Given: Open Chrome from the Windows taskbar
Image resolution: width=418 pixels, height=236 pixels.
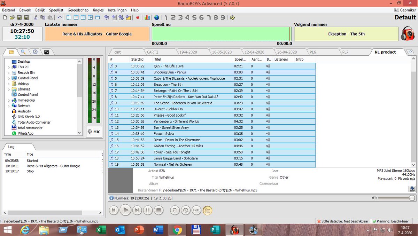Looking at the screenshot, I should [177, 230].
